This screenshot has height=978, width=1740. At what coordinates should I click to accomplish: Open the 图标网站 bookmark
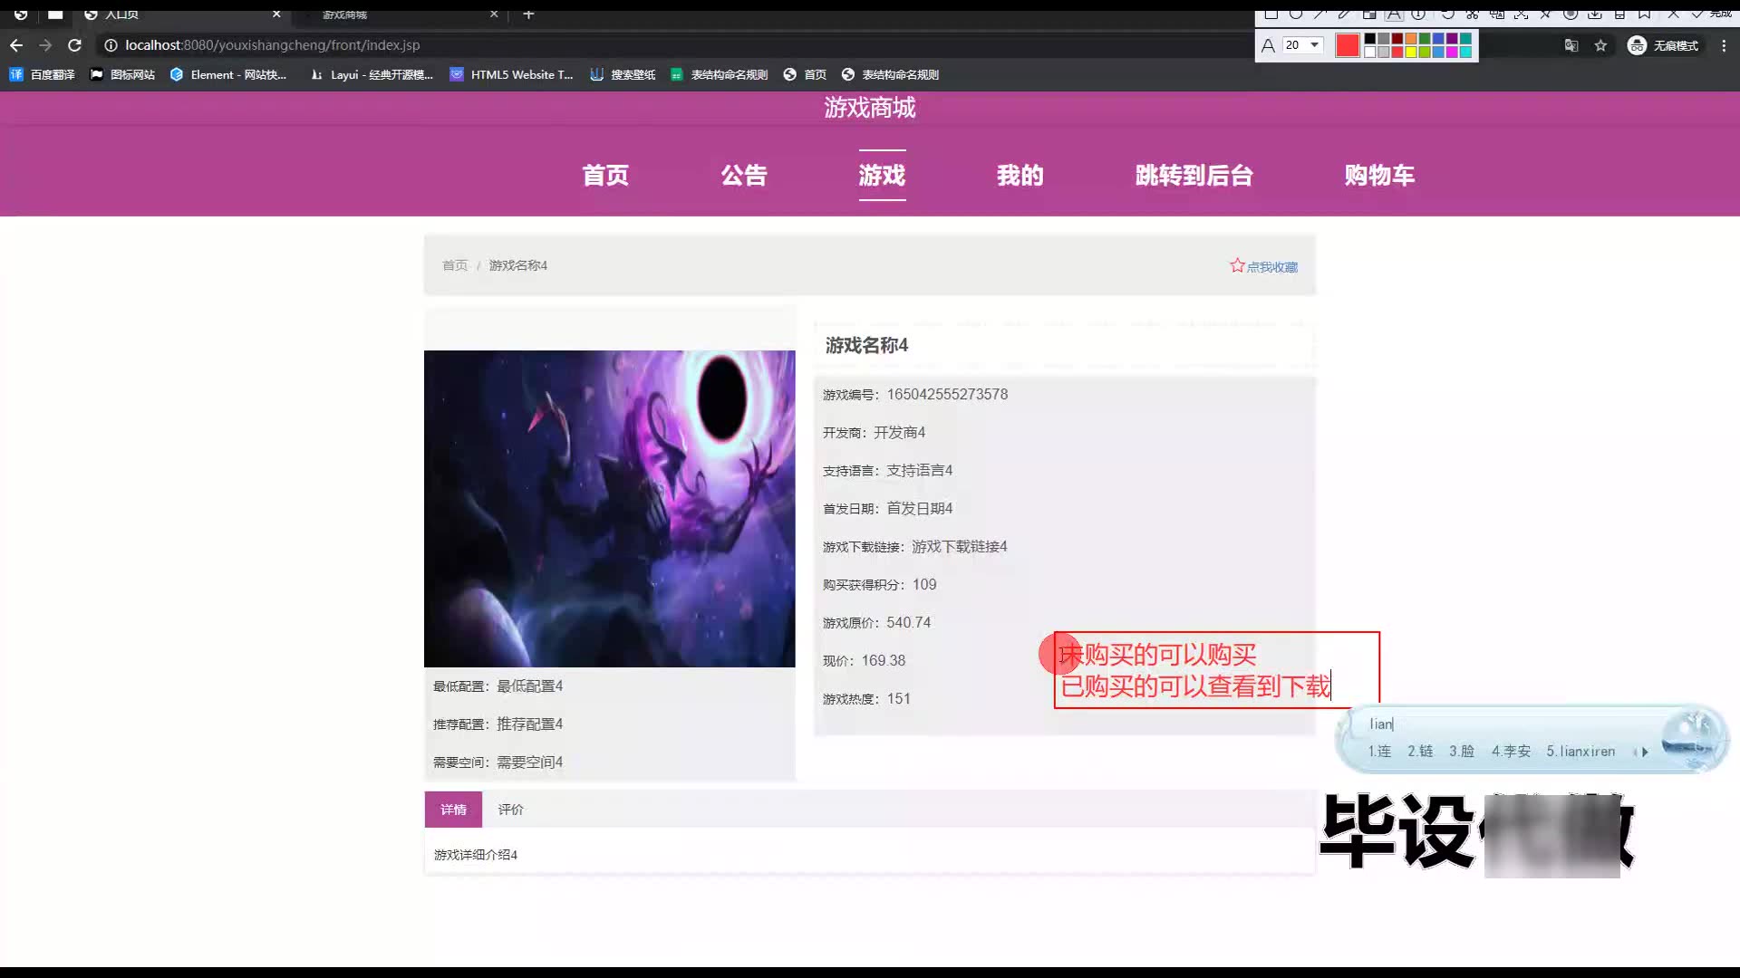(122, 74)
